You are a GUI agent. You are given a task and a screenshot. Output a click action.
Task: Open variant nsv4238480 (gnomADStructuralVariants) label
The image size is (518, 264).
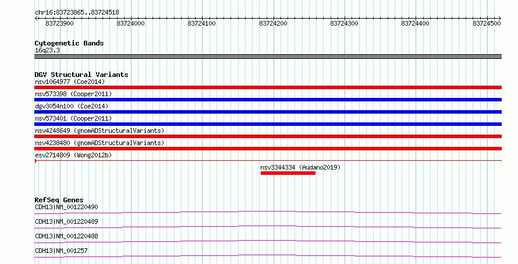100,143
